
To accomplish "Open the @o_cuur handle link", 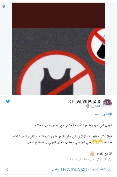I will click(93, 106).
